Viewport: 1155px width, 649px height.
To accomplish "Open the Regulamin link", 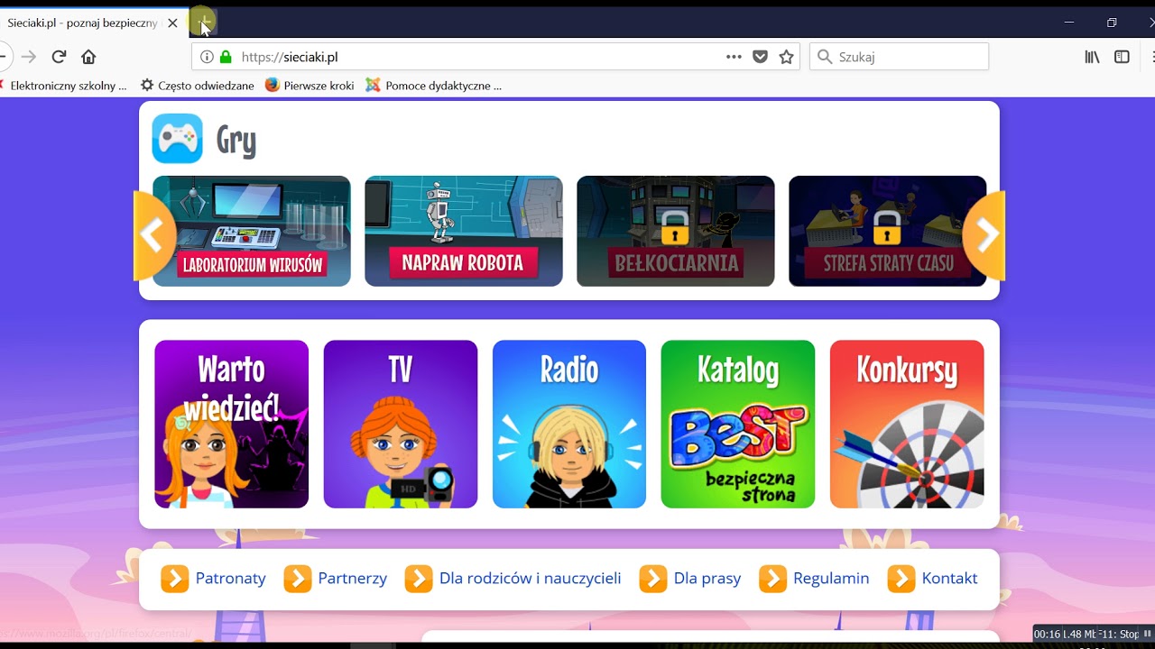I will 831,579.
